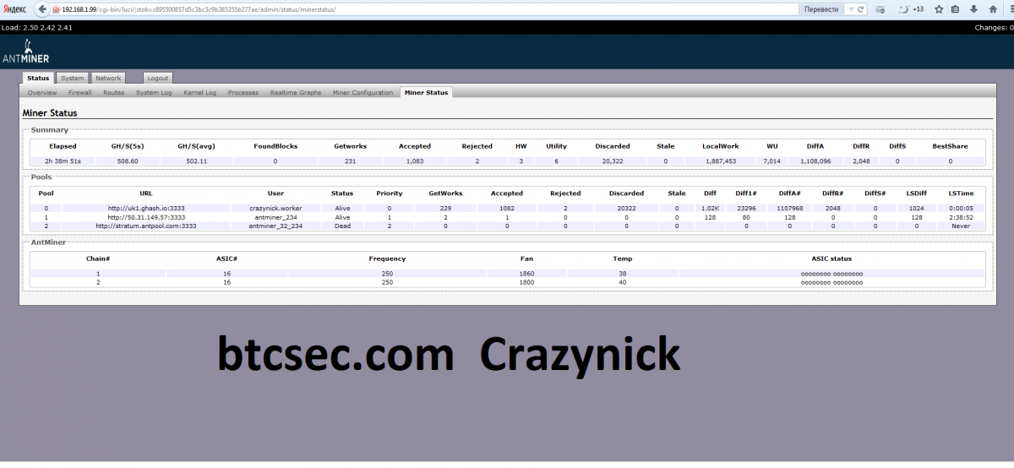This screenshot has height=468, width=1014.
Task: Click the user crazynick.worker
Action: click(x=275, y=208)
